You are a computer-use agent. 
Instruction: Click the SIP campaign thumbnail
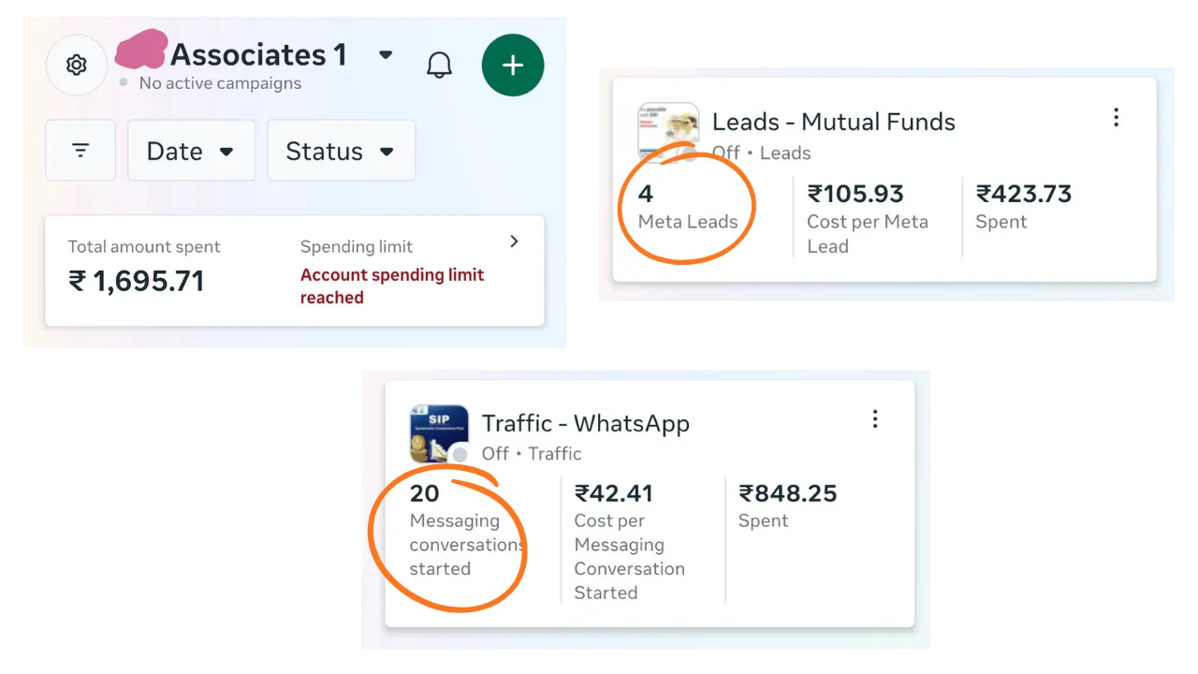438,433
